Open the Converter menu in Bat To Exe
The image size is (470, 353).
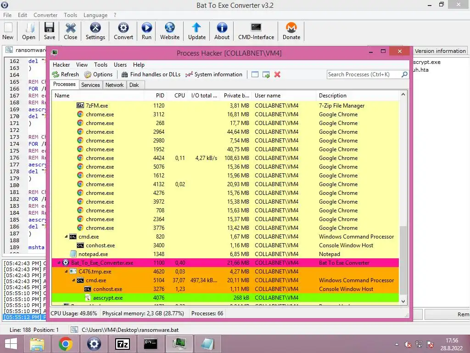pos(45,15)
